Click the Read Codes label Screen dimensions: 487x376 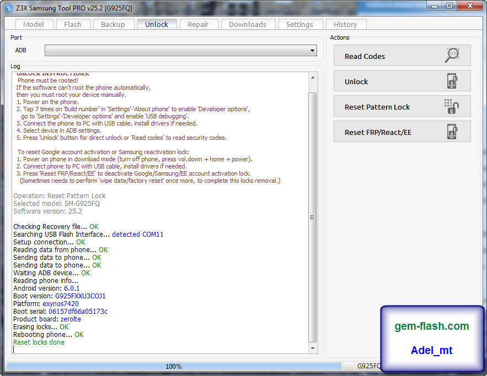365,56
